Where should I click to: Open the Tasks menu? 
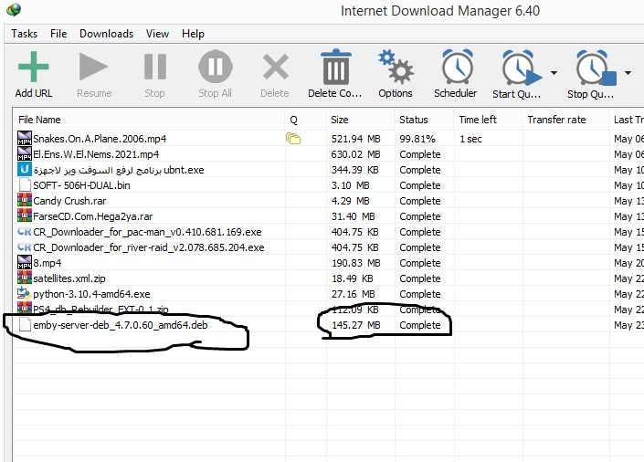tap(25, 34)
